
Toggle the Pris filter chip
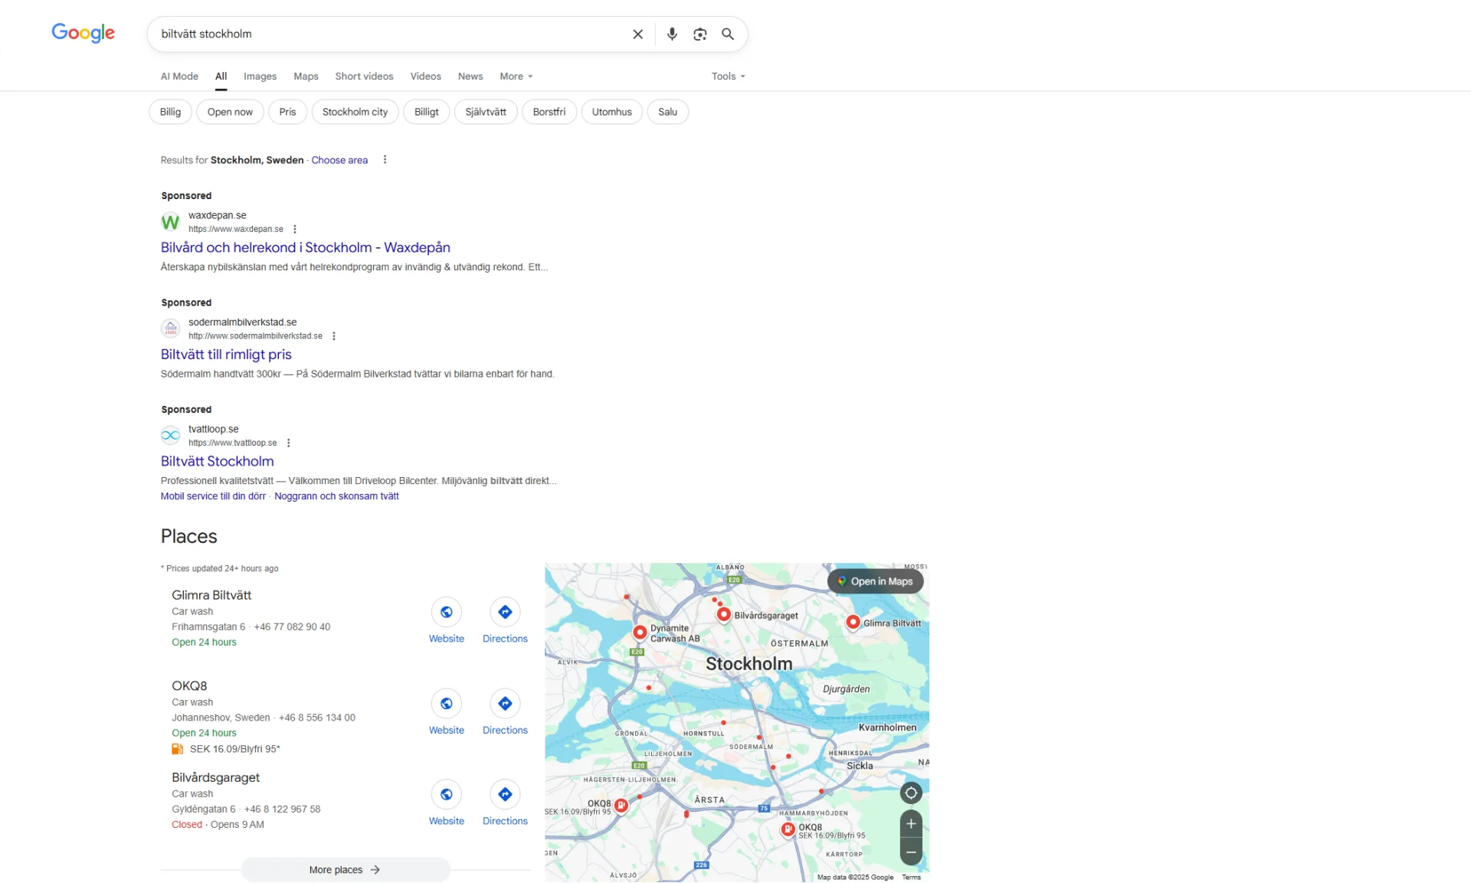[287, 112]
